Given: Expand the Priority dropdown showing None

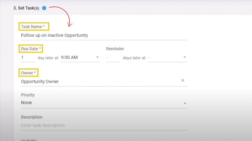Looking at the screenshot, I should (x=104, y=103).
